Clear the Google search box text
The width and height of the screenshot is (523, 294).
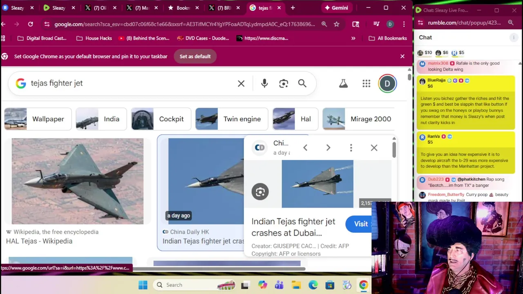[241, 83]
